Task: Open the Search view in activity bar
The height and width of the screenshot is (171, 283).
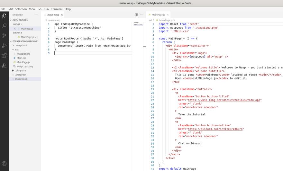Action: tap(4, 26)
